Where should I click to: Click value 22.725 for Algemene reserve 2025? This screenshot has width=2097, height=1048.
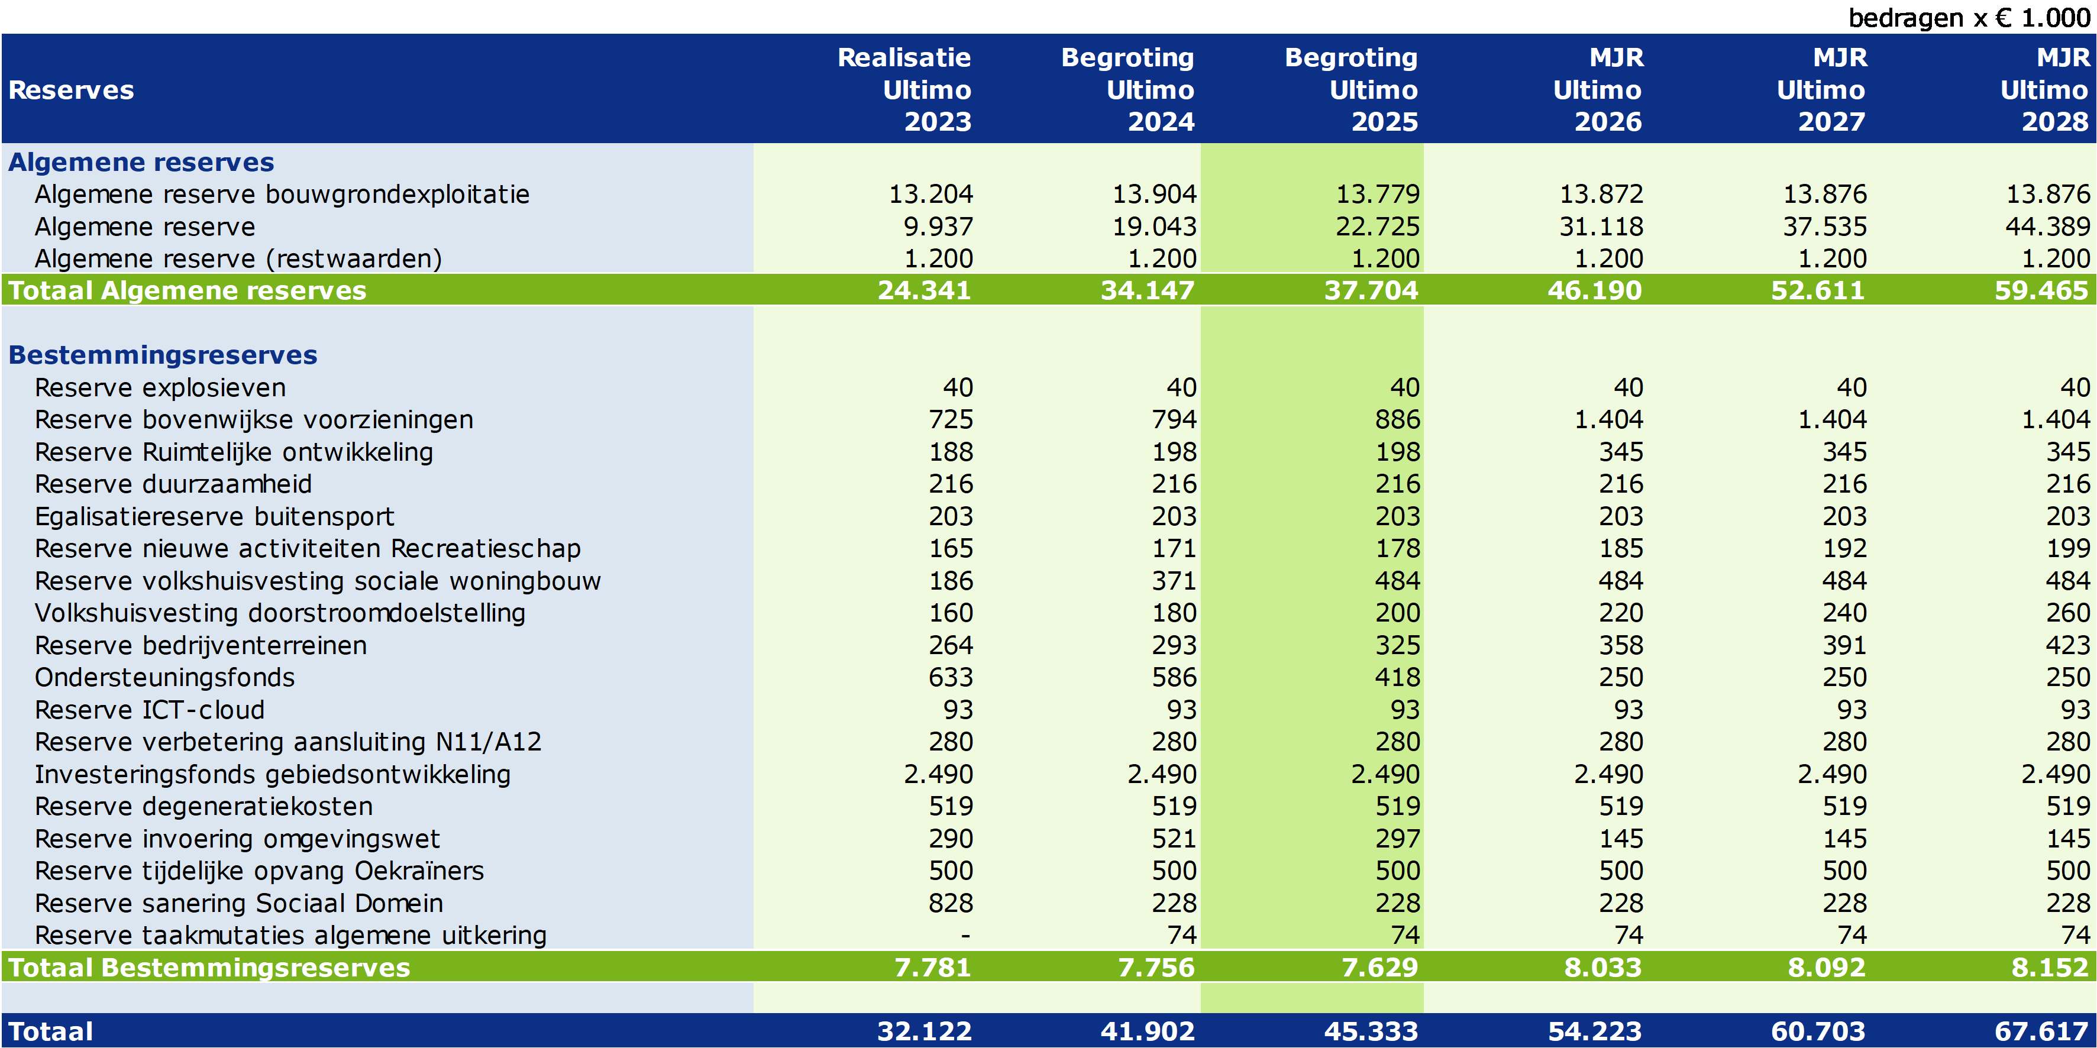click(1377, 226)
